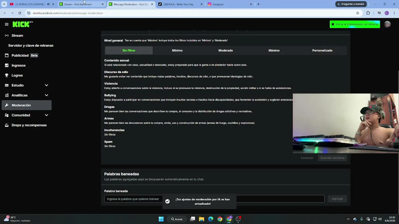Viewport: 399px width, 224px height.
Task: Expand the Analíticas sidebar section
Action: pos(46,95)
